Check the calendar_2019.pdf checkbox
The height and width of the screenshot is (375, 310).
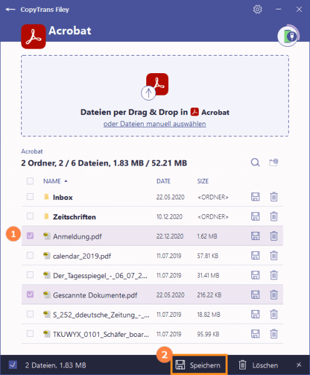(x=30, y=256)
